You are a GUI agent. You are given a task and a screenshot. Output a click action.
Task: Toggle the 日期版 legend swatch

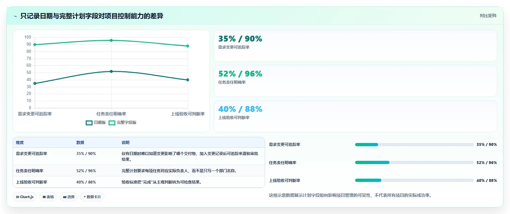[x=89, y=123]
